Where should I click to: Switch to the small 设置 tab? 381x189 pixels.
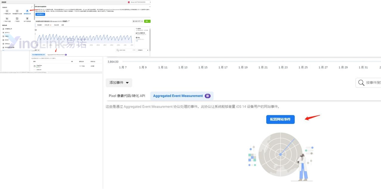pyautogui.click(x=63, y=25)
